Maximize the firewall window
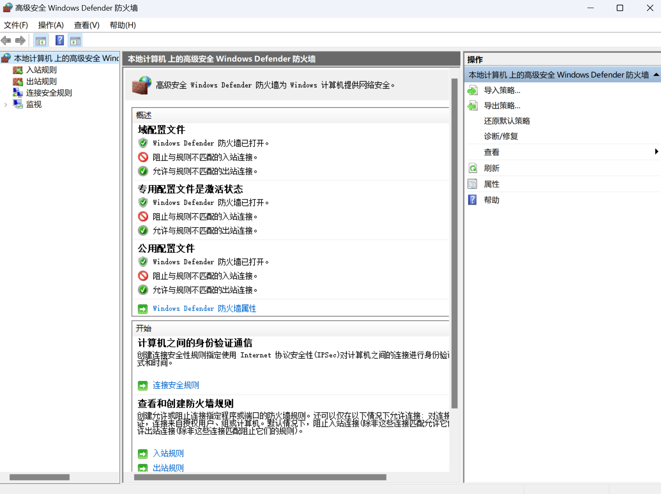 pyautogui.click(x=620, y=8)
